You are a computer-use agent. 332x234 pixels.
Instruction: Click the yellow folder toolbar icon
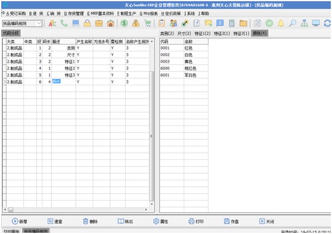243,23
